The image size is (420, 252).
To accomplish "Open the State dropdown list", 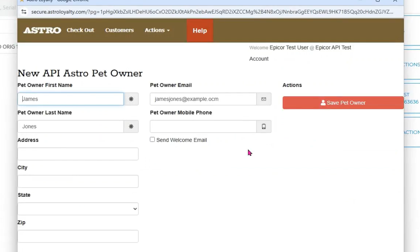I will (x=78, y=209).
